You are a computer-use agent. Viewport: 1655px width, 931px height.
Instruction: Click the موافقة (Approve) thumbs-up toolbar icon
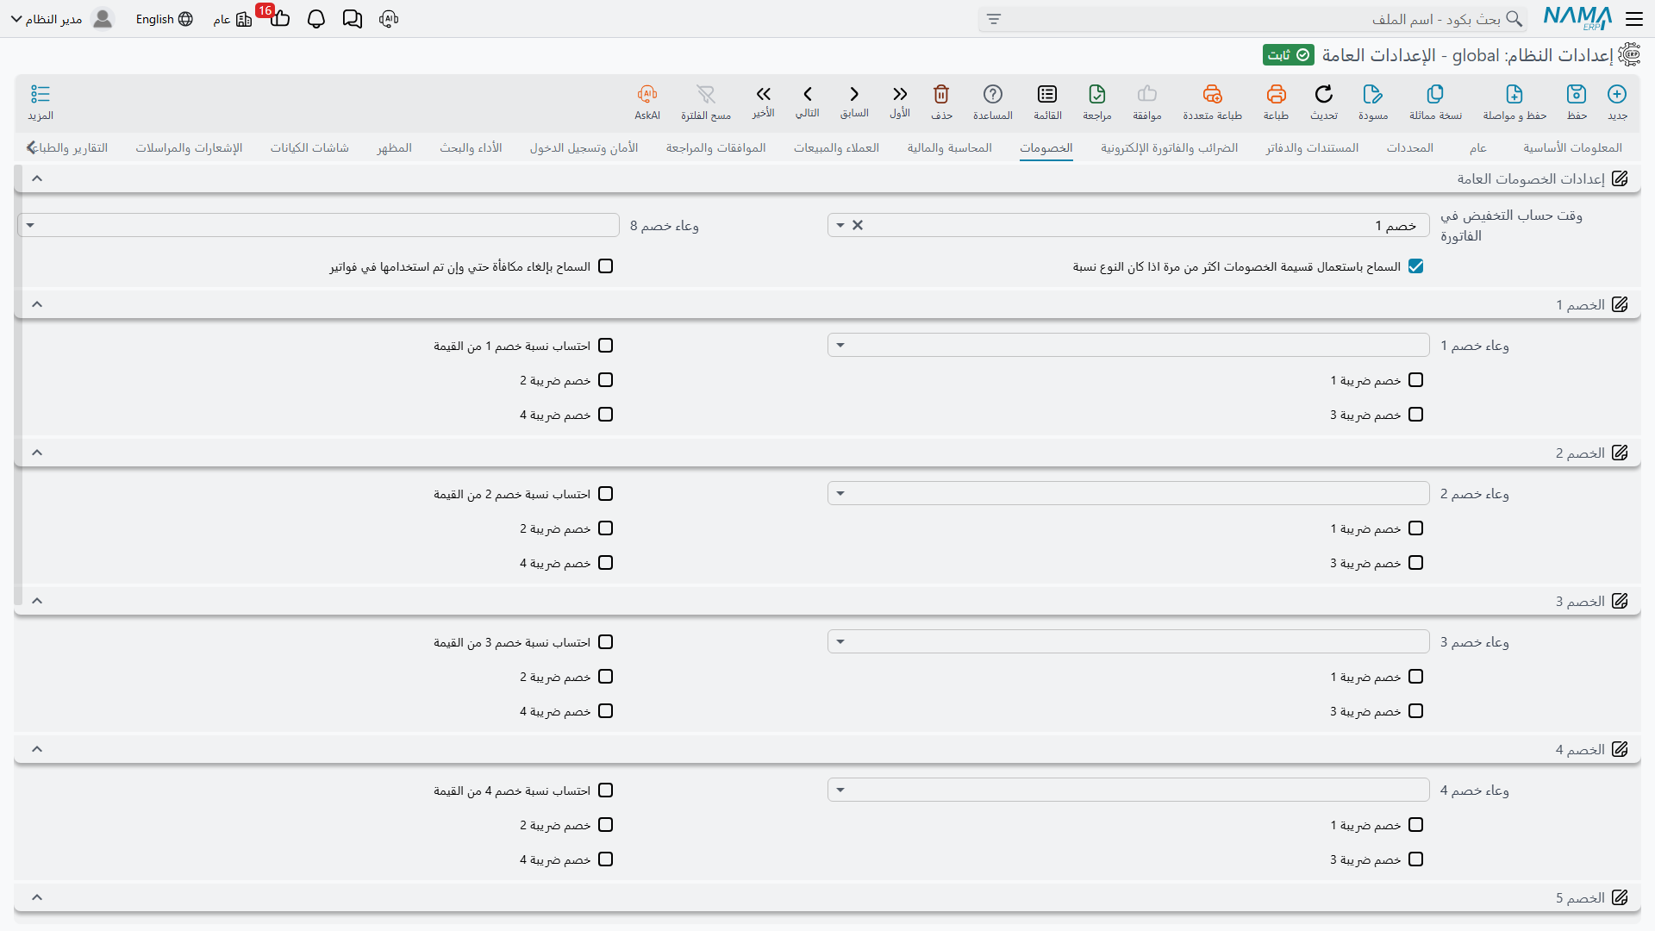click(x=1147, y=94)
